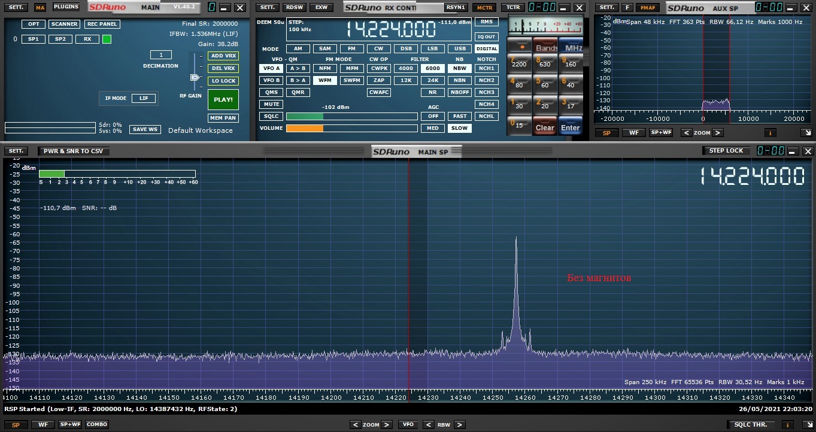Click Aux SP zoom-in arrow
Viewport: 816px width, 432px height.
(718, 133)
